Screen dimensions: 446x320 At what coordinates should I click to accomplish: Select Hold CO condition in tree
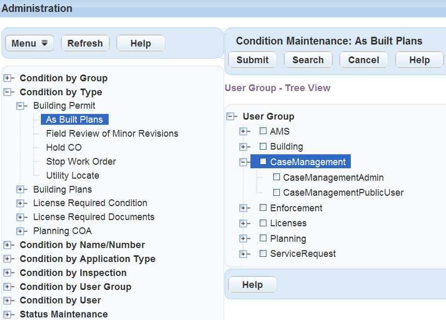64,148
